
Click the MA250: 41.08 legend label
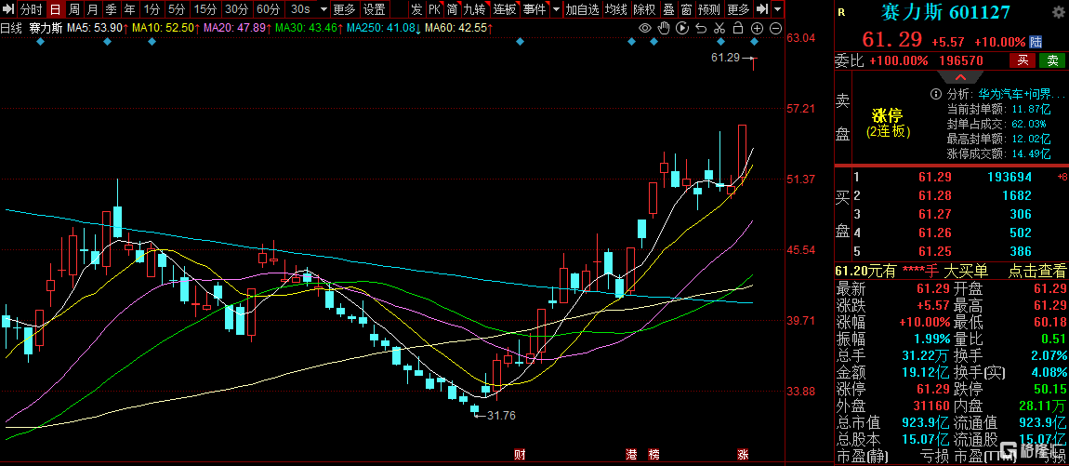(x=382, y=28)
